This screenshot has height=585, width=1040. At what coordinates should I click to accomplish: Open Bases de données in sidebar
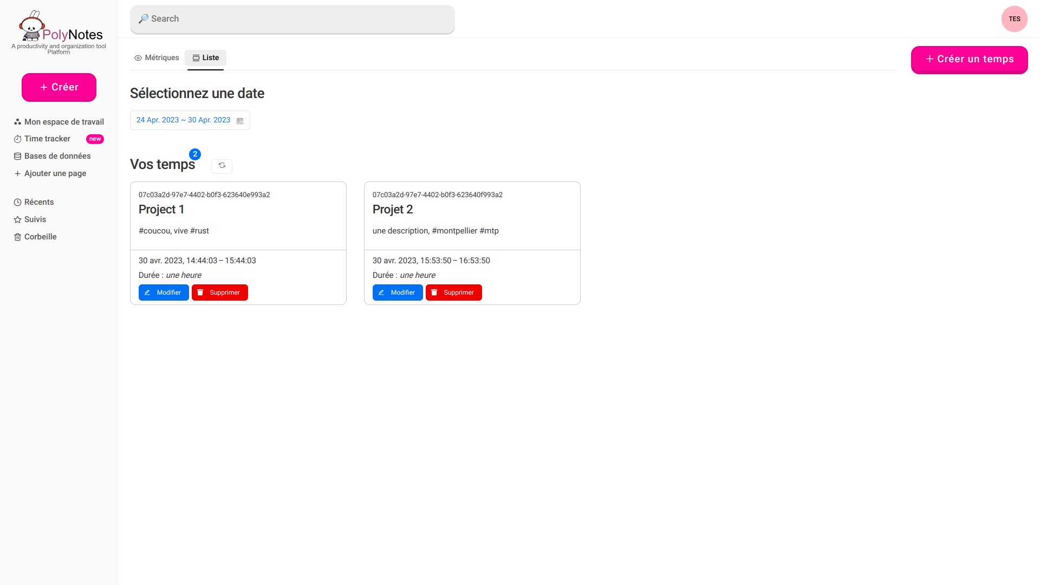57,156
